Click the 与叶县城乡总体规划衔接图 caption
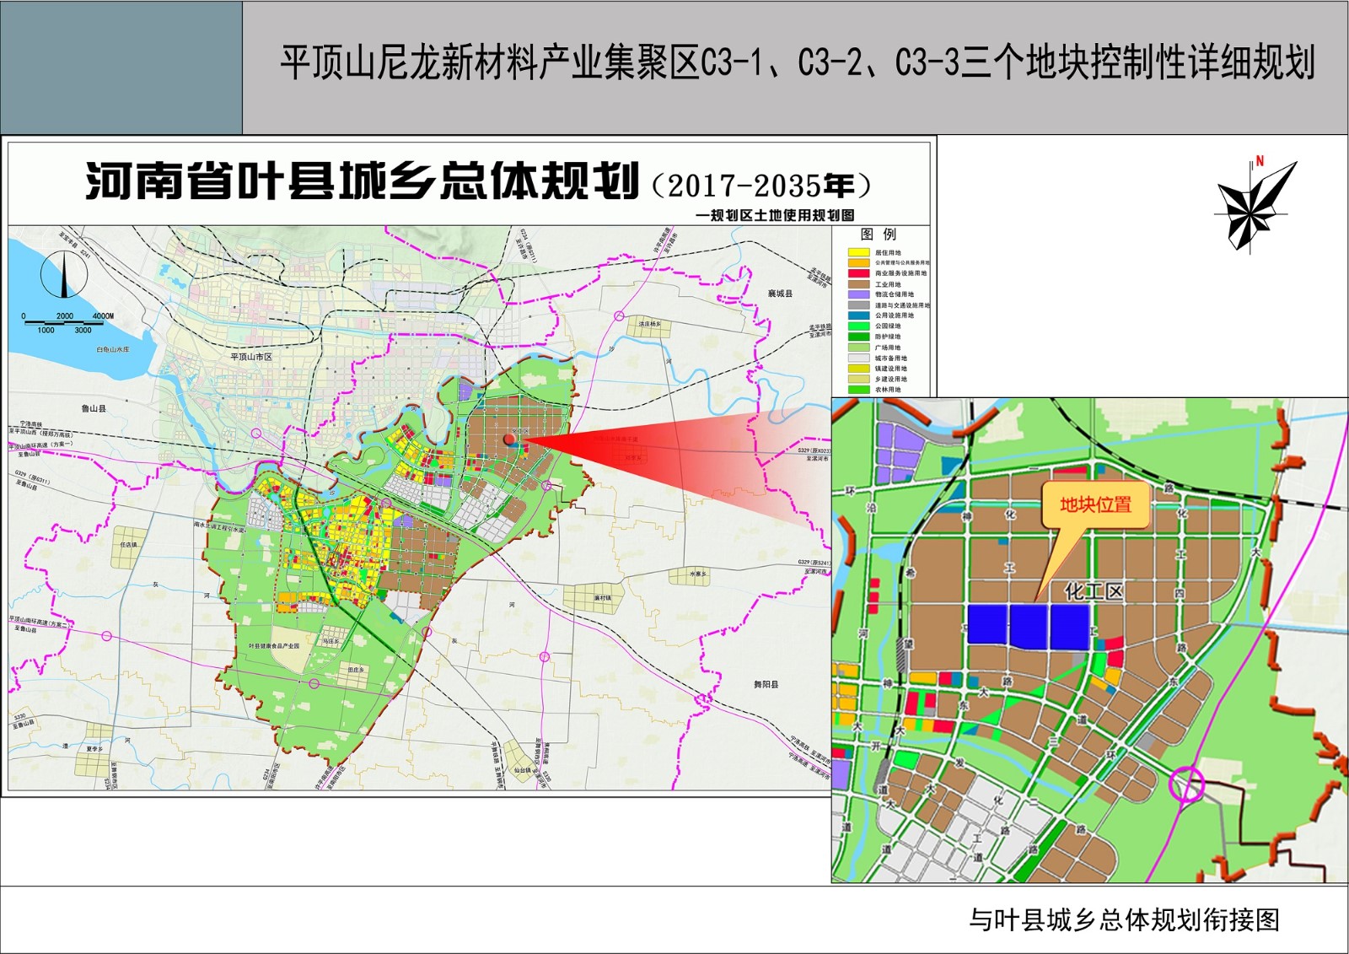1349x954 pixels. (x=1124, y=919)
